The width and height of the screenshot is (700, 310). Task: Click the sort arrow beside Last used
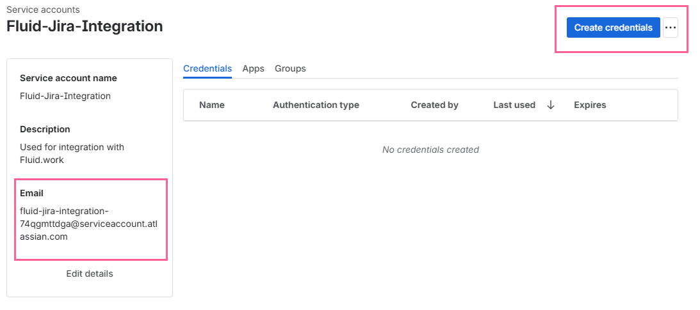tap(551, 105)
